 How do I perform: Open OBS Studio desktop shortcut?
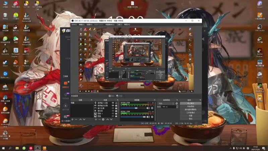tap(260, 28)
